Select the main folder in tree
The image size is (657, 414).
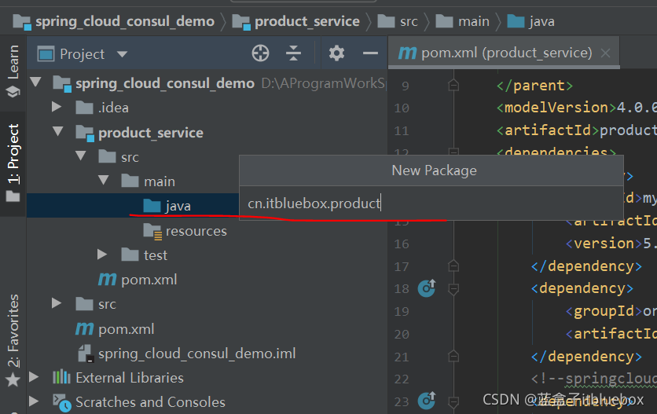coord(160,181)
